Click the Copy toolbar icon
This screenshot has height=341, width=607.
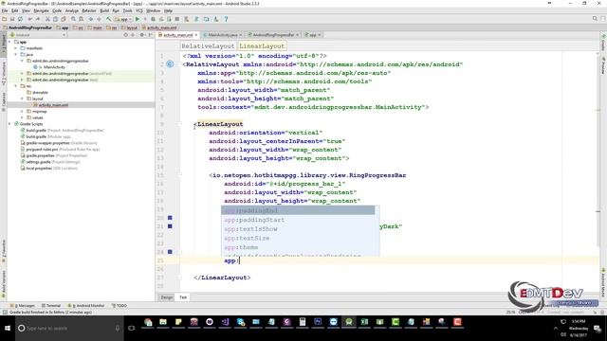click(x=55, y=19)
